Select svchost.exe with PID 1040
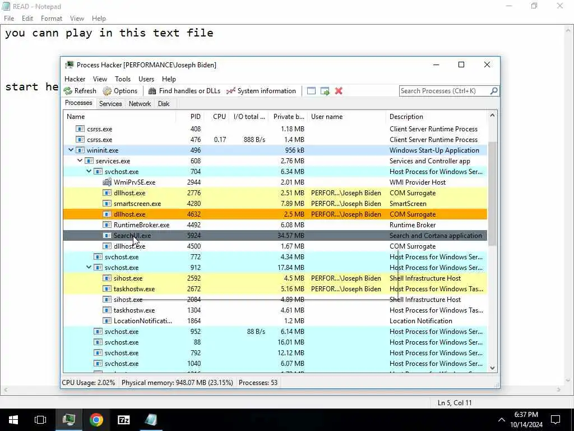Image resolution: width=574 pixels, height=431 pixels. (x=275, y=364)
